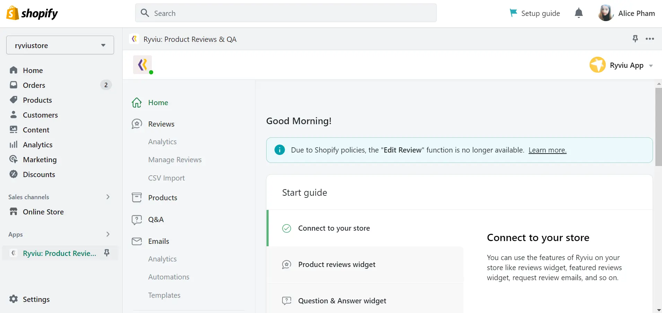Open notifications bell
The image size is (662, 313).
[x=578, y=13]
